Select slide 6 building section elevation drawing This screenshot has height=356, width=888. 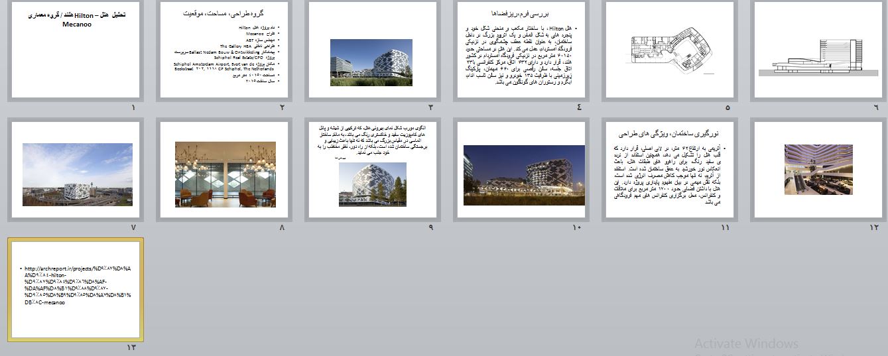click(x=818, y=50)
